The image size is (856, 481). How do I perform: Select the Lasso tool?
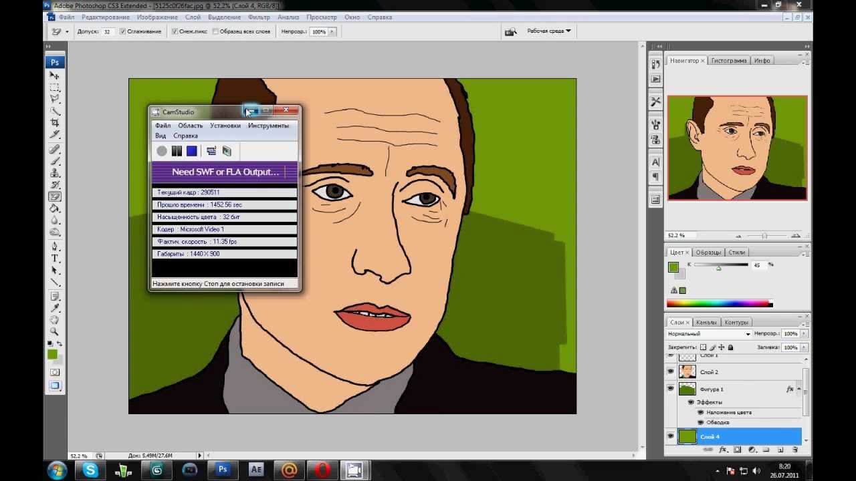pyautogui.click(x=55, y=99)
